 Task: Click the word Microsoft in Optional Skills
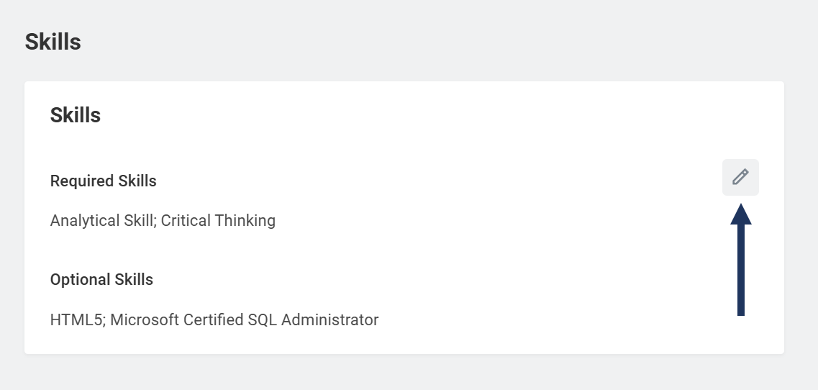pyautogui.click(x=146, y=319)
